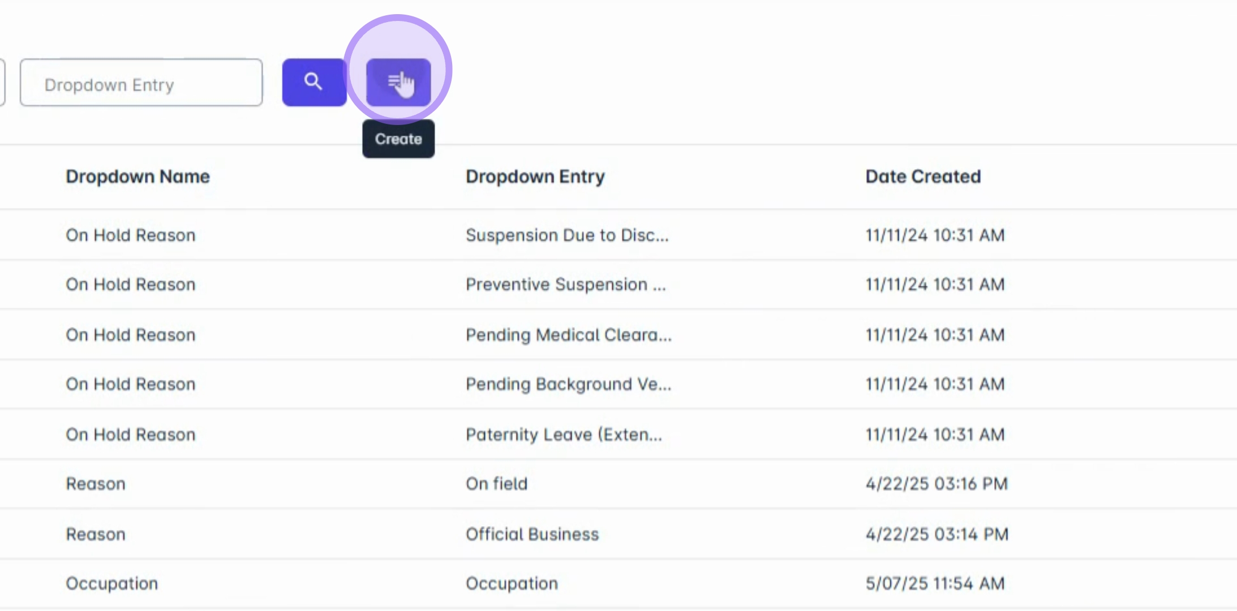Click the Dropdown Name column header
The height and width of the screenshot is (611, 1237).
138,177
